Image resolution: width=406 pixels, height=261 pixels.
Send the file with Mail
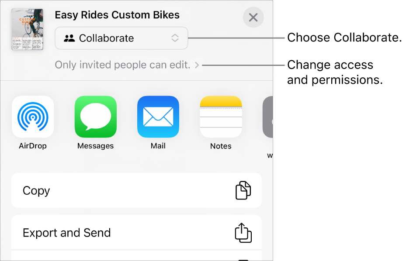coord(158,117)
